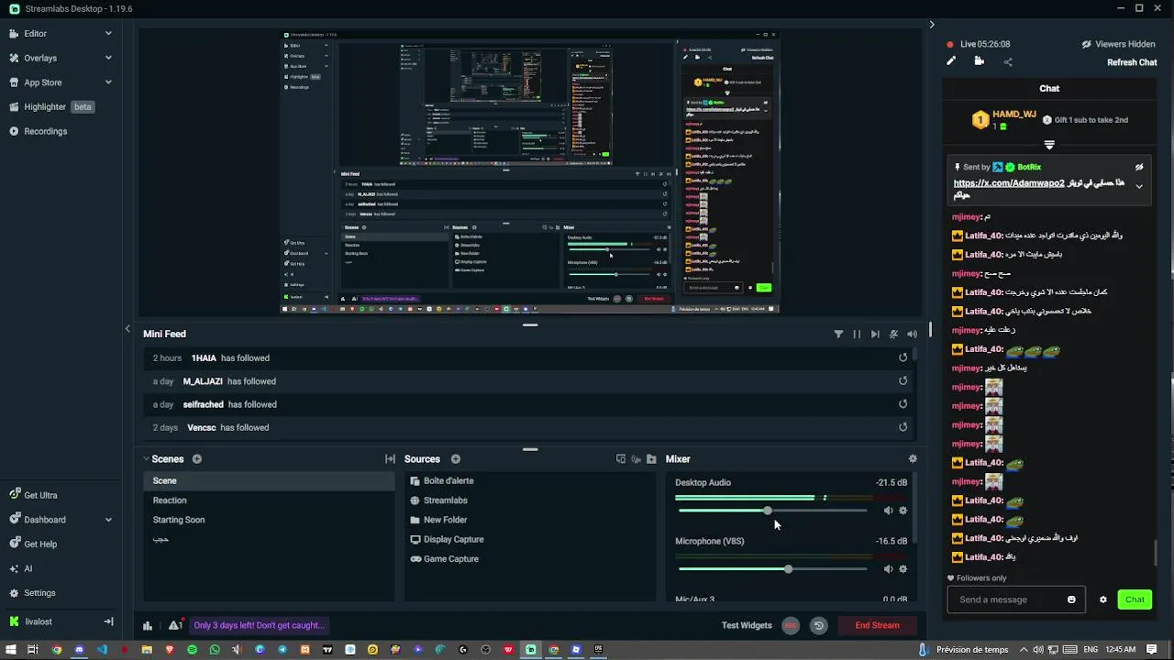Image resolution: width=1174 pixels, height=660 pixels.
Task: Click Refresh Chat
Action: pos(1132,62)
